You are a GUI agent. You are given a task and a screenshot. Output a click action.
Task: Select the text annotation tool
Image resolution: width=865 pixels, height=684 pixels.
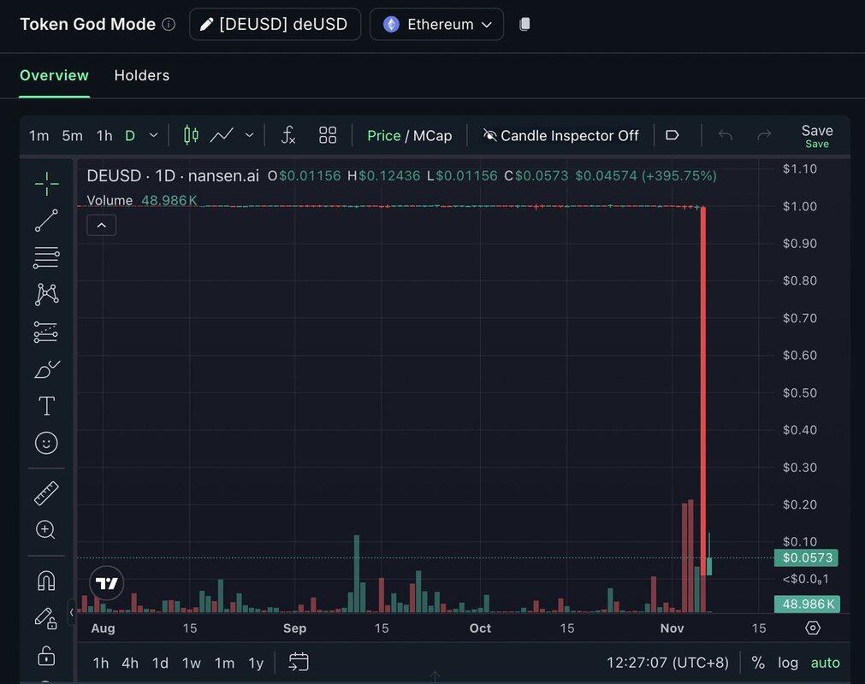(x=46, y=406)
